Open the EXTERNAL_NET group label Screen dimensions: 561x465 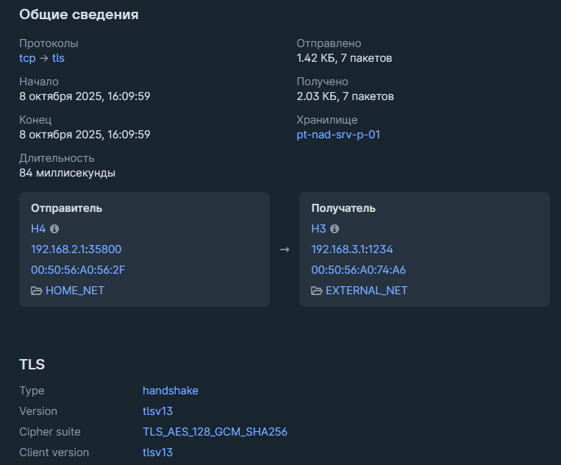click(x=366, y=291)
